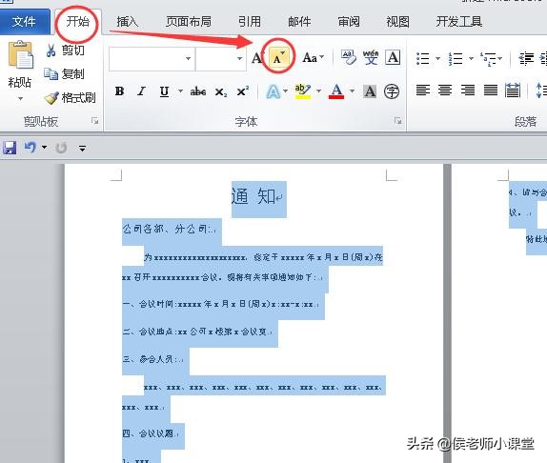Click the enclosed character 字 icon
Viewport: 547px width, 463px height.
[392, 91]
